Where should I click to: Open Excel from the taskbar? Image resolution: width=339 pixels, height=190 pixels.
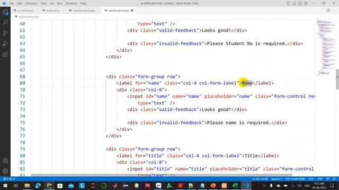click(235, 186)
